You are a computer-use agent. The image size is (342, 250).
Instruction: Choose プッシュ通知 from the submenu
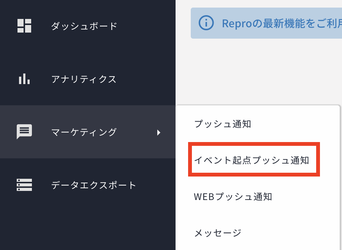(x=222, y=124)
